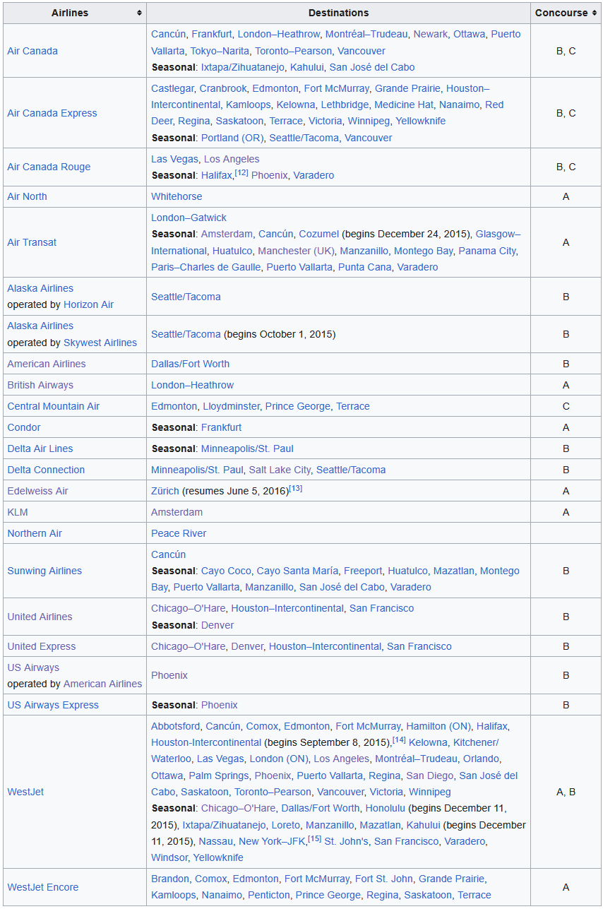The width and height of the screenshot is (603, 909).
Task: Open citation 13 beside Edelweiss Zürich entry
Action: [x=296, y=489]
